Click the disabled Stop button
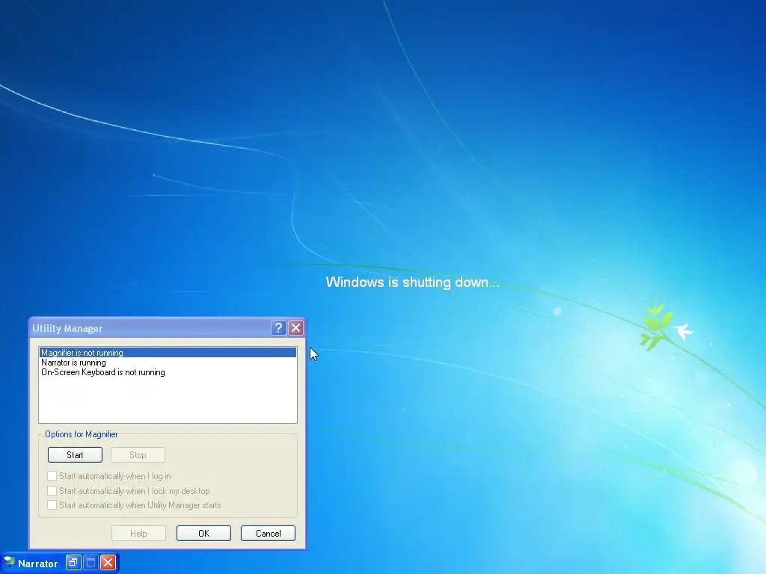Viewport: 766px width, 574px height. [138, 455]
